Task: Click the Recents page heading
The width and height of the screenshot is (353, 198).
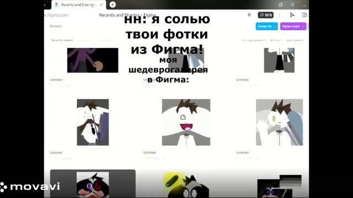Action: pos(55,26)
